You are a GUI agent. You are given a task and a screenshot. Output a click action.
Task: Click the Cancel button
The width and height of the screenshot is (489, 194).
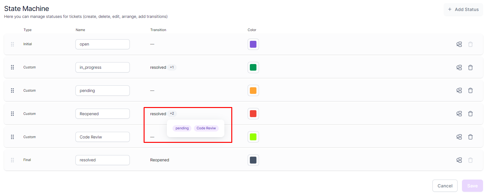coord(445,186)
